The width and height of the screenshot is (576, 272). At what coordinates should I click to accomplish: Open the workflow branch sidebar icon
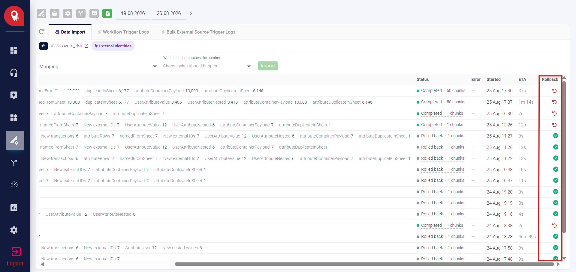(14, 163)
